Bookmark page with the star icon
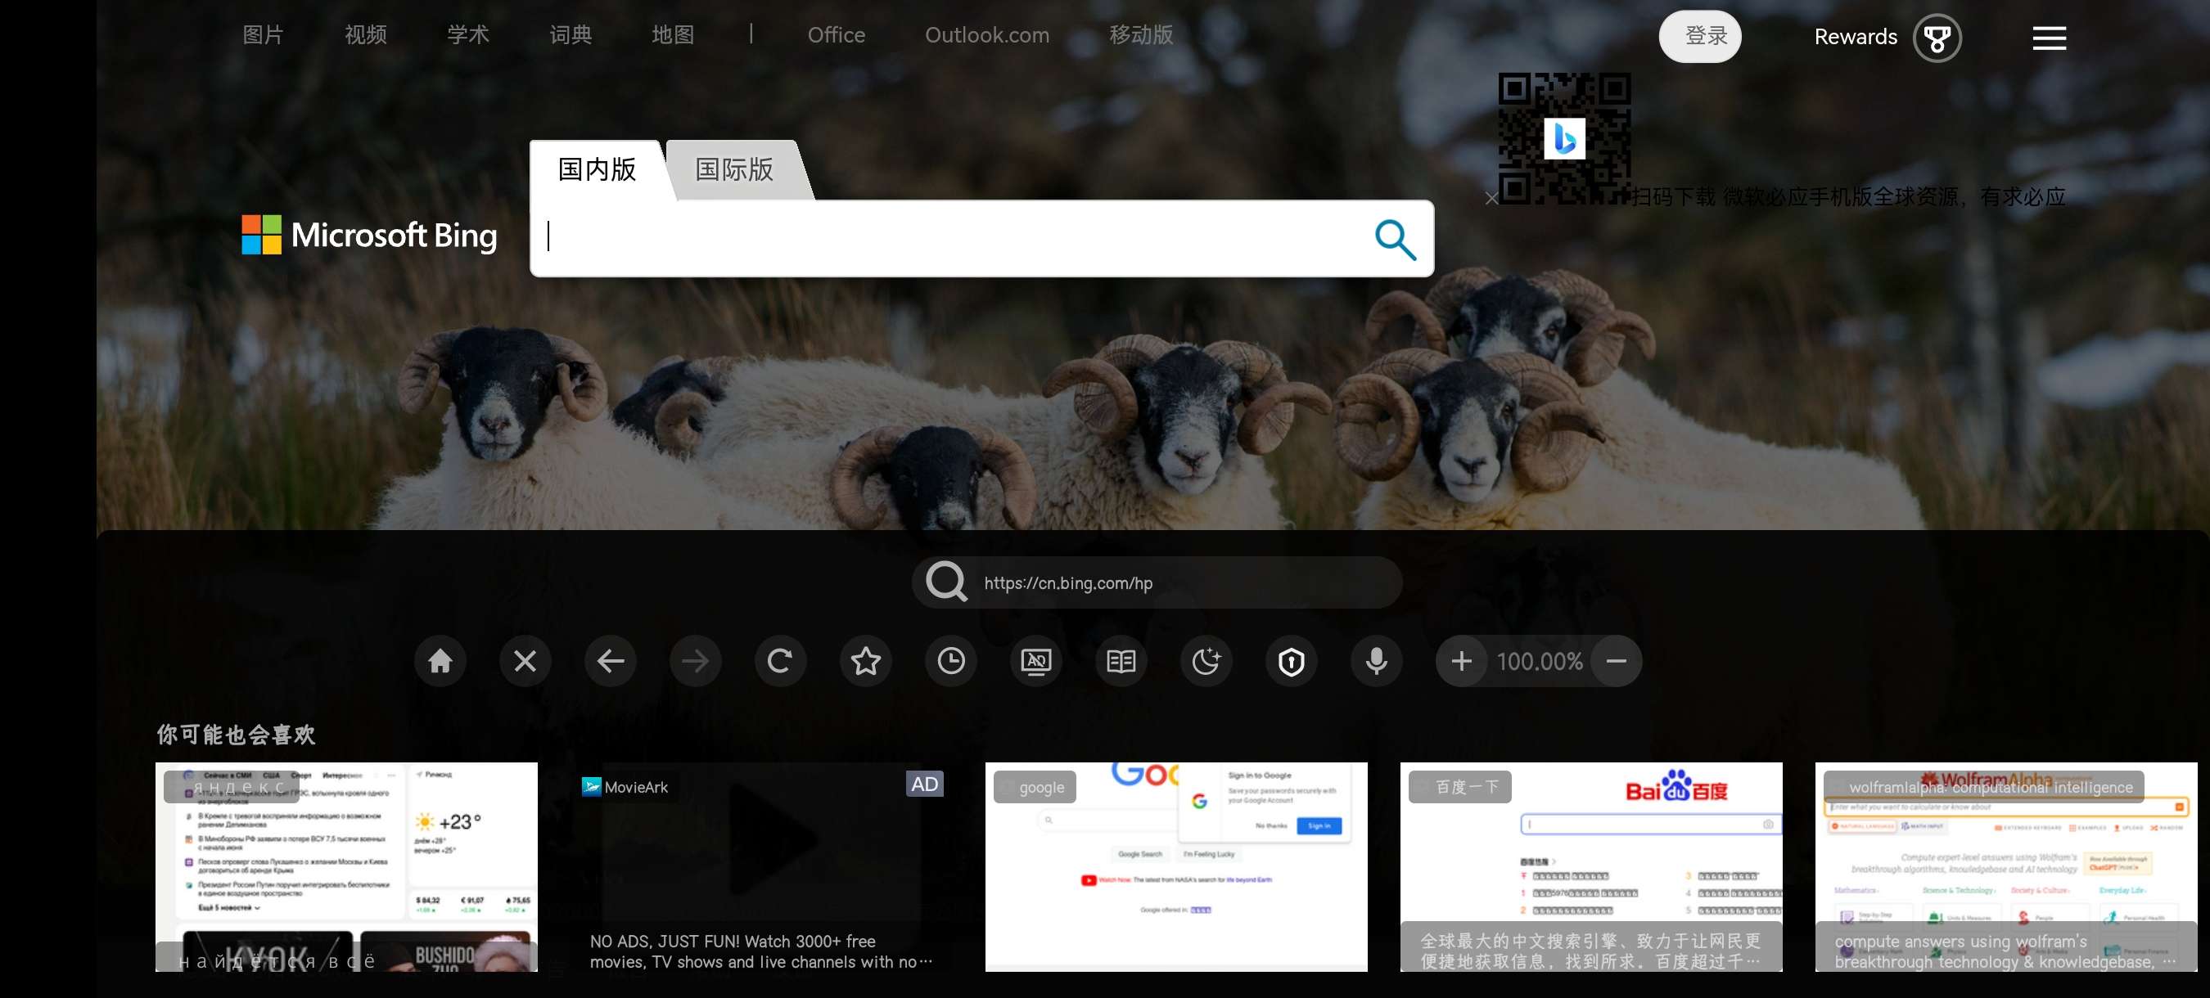 866,661
